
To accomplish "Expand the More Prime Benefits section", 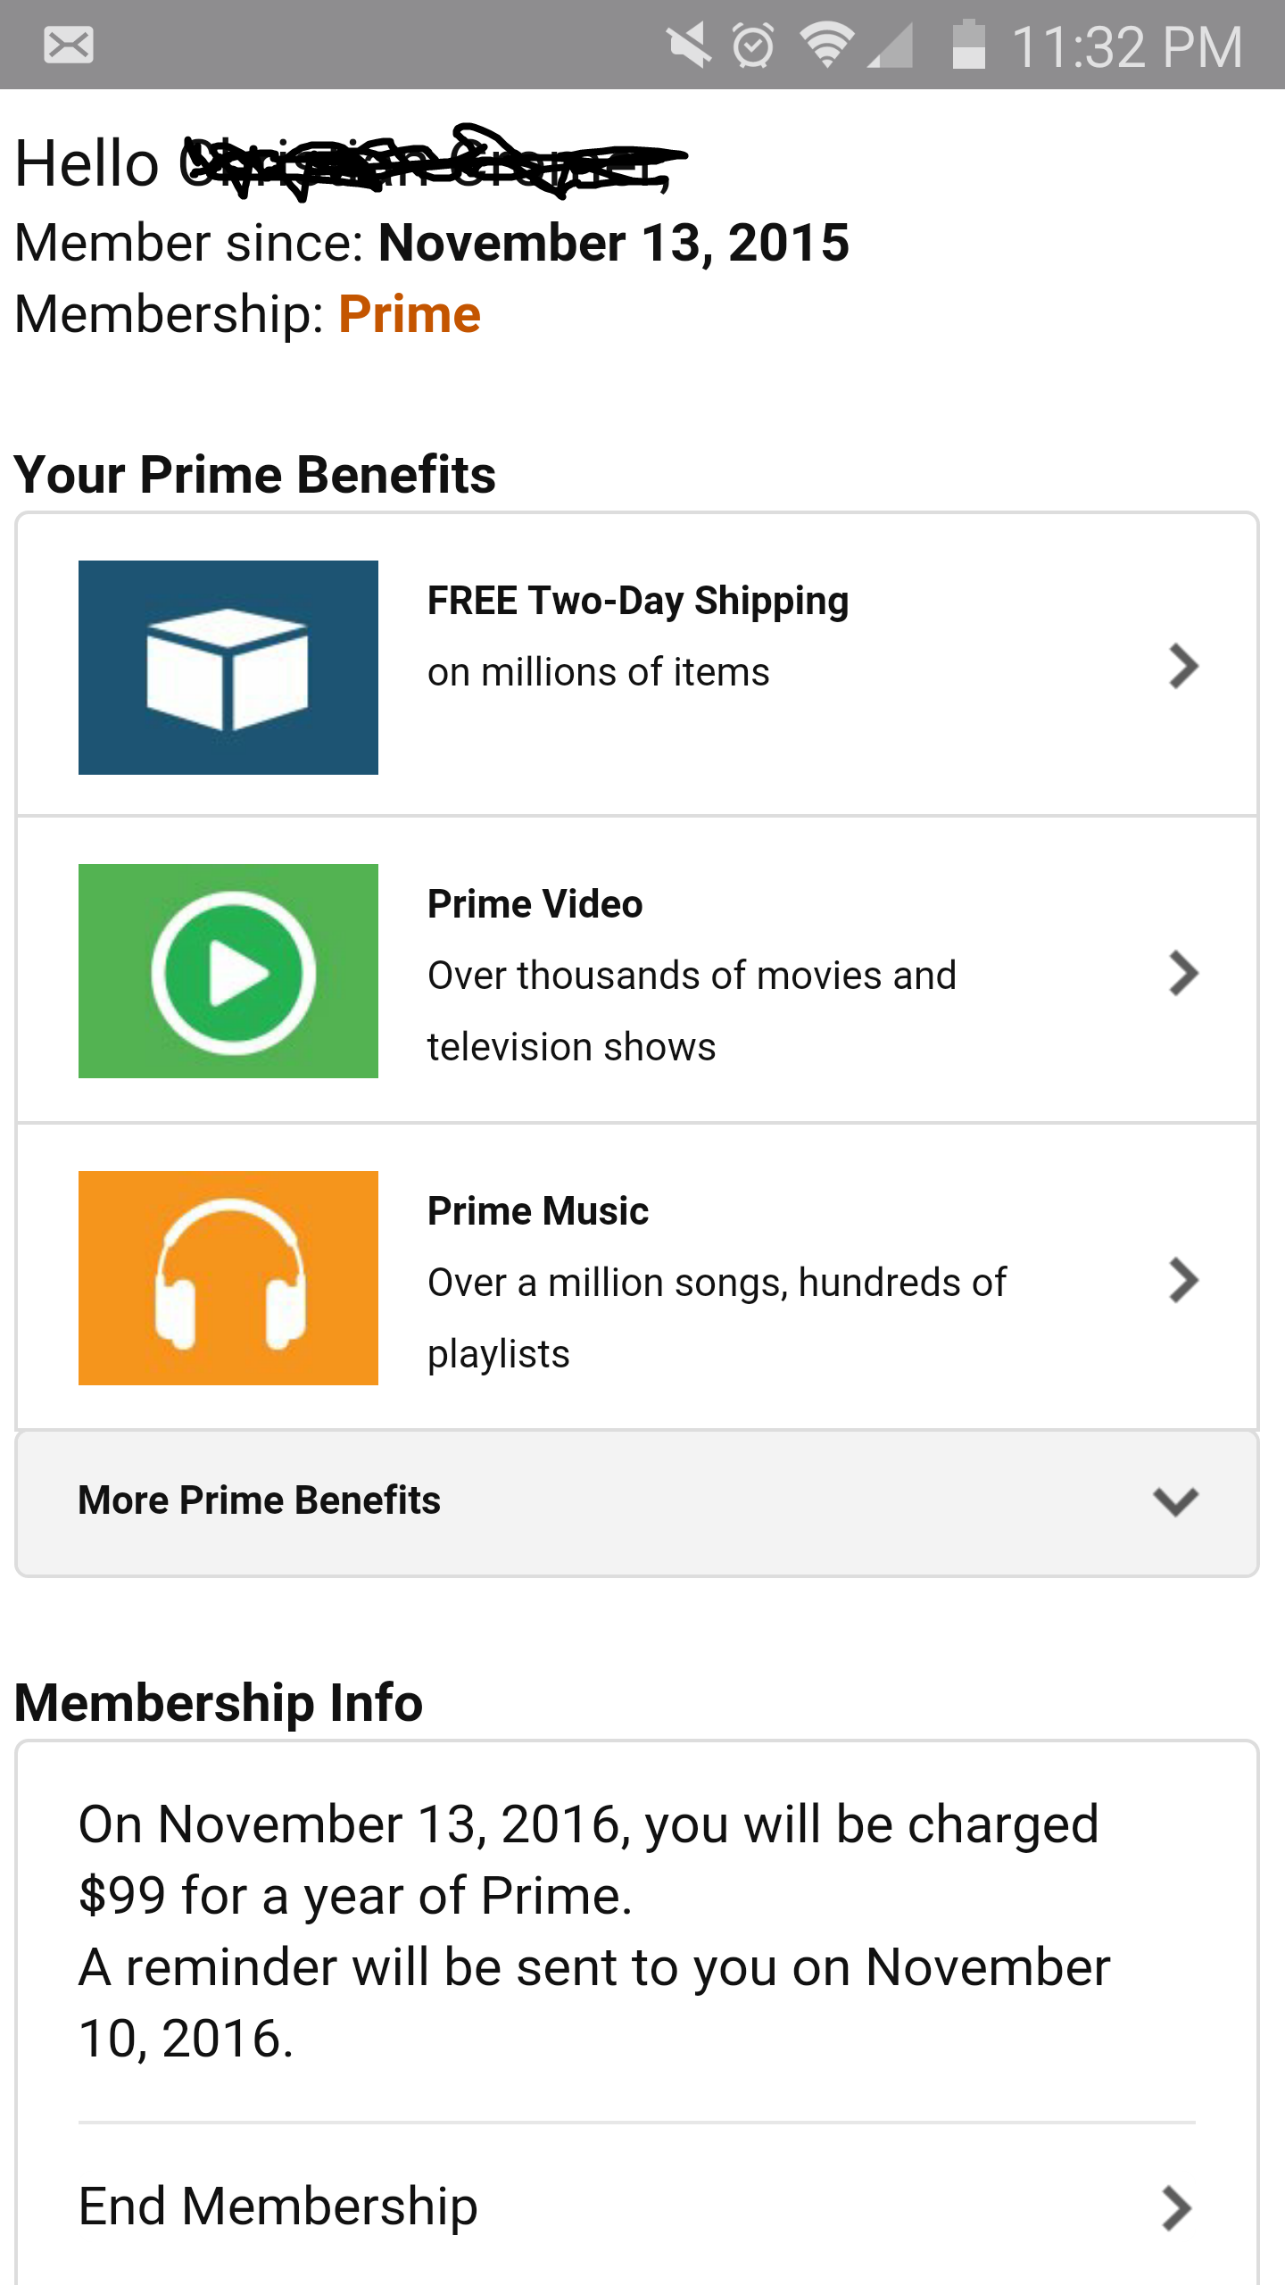I will tap(637, 1503).
